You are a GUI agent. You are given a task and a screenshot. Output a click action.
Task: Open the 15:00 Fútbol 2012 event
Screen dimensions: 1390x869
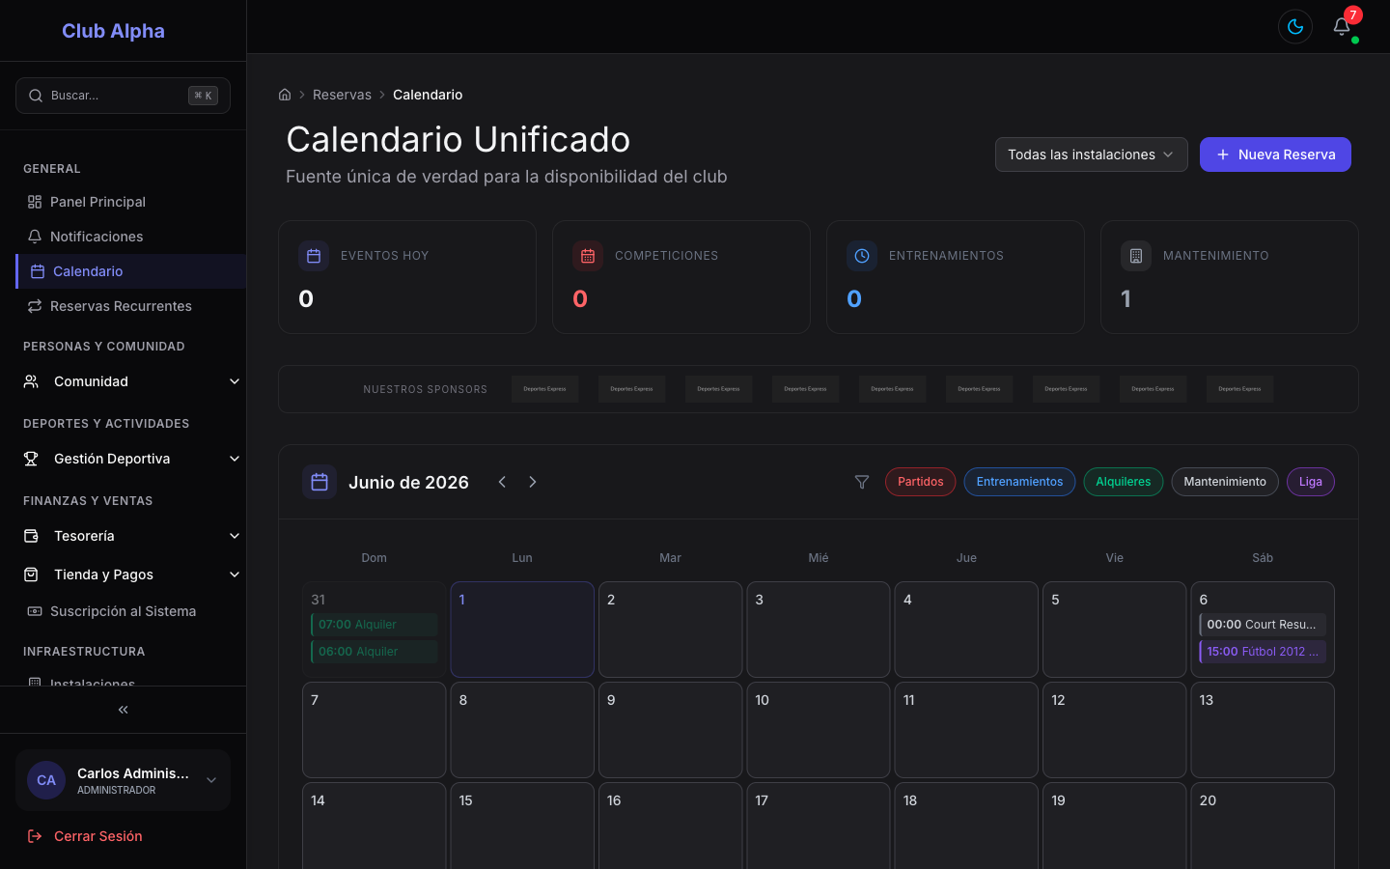(x=1263, y=652)
